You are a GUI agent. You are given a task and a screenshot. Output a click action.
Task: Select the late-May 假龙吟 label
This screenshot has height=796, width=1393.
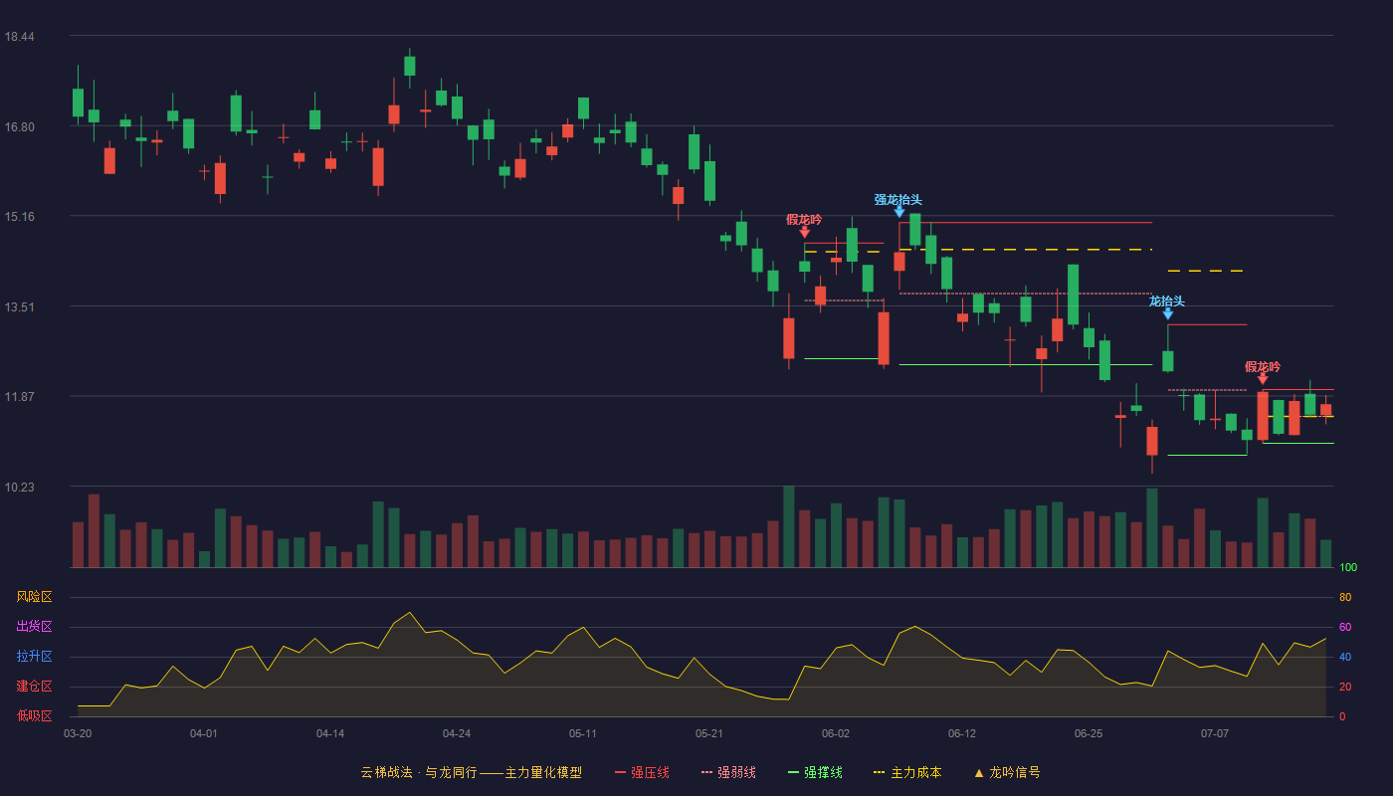coord(804,219)
